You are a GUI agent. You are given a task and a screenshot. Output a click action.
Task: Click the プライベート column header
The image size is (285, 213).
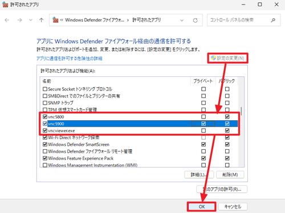point(203,81)
